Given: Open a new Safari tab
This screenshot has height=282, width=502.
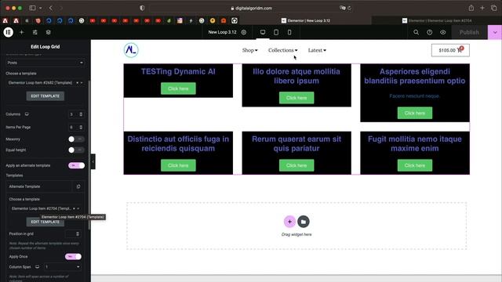Looking at the screenshot, I should [482, 8].
